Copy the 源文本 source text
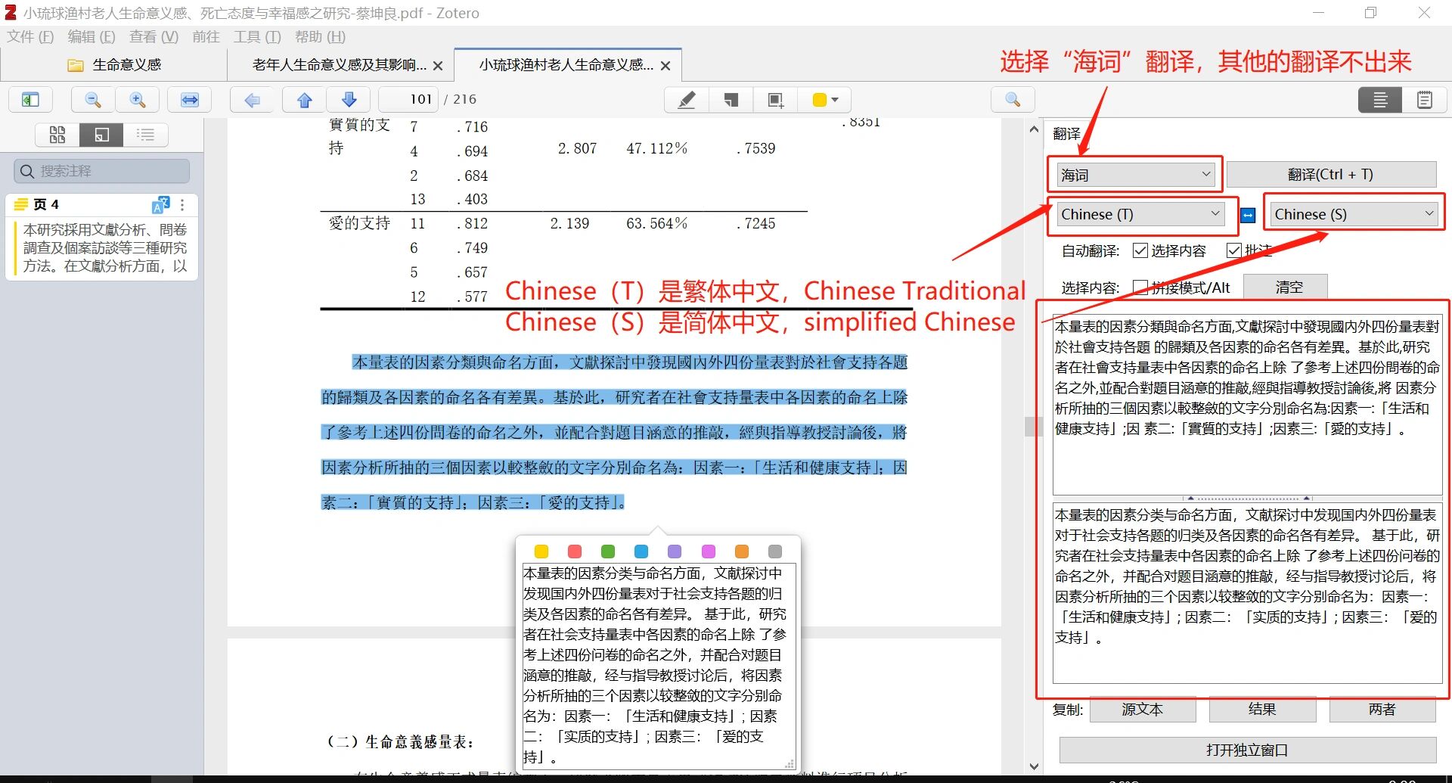The height and width of the screenshot is (783, 1452). (x=1142, y=710)
